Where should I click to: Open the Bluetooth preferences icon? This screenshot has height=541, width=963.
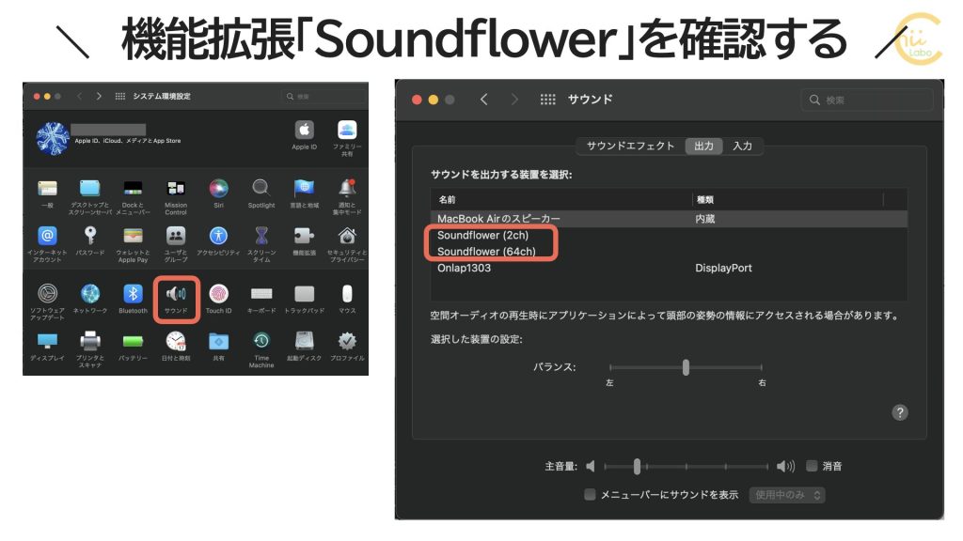pos(134,294)
